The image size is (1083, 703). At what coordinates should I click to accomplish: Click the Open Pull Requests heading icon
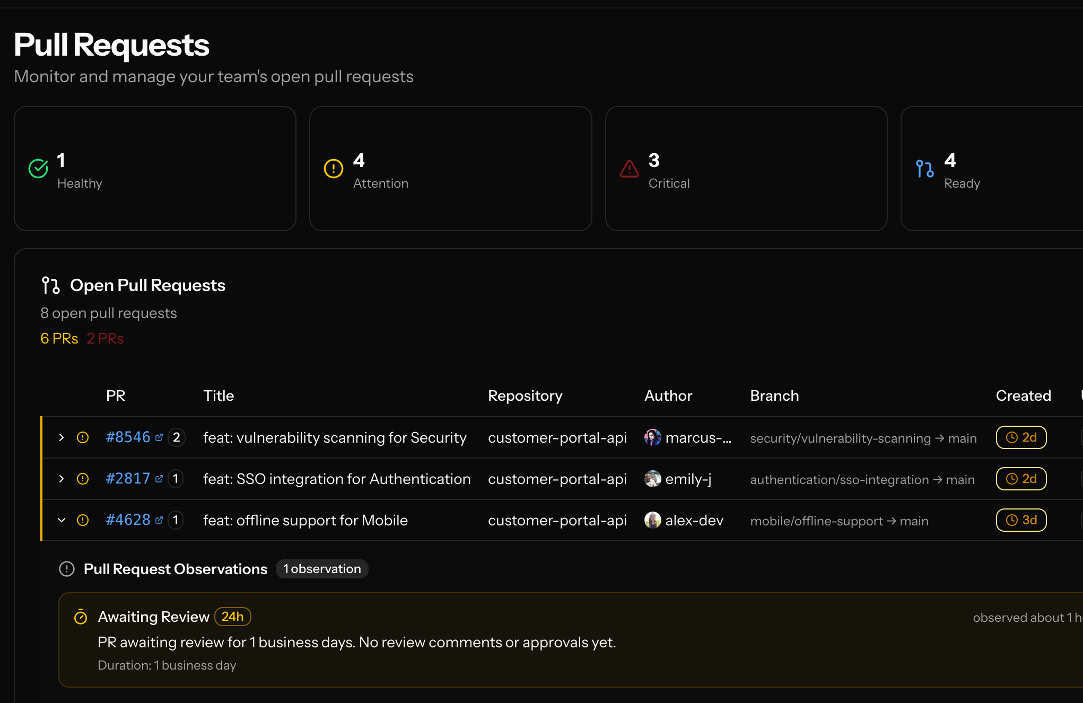click(51, 285)
